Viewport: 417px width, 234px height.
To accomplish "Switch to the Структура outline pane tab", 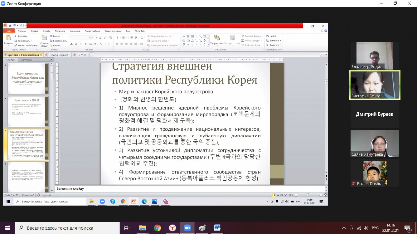I will click(26, 60).
